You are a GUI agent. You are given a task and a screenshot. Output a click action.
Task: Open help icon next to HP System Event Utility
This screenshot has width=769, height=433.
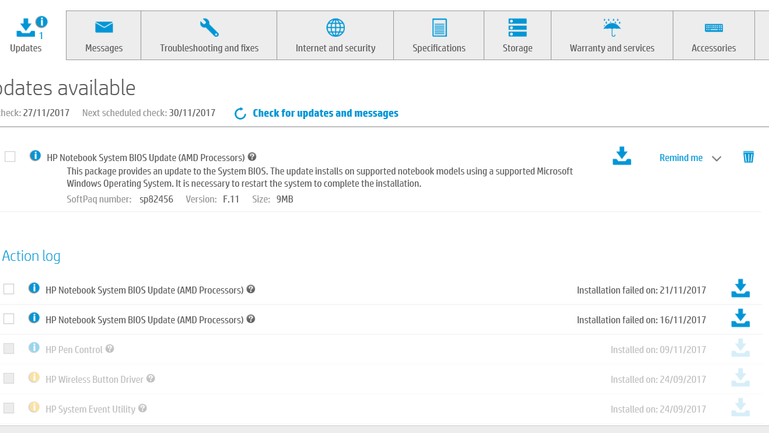click(142, 408)
